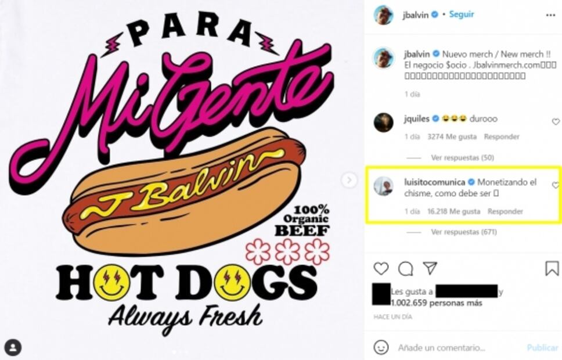Open jquiles avatar picture

384,123
